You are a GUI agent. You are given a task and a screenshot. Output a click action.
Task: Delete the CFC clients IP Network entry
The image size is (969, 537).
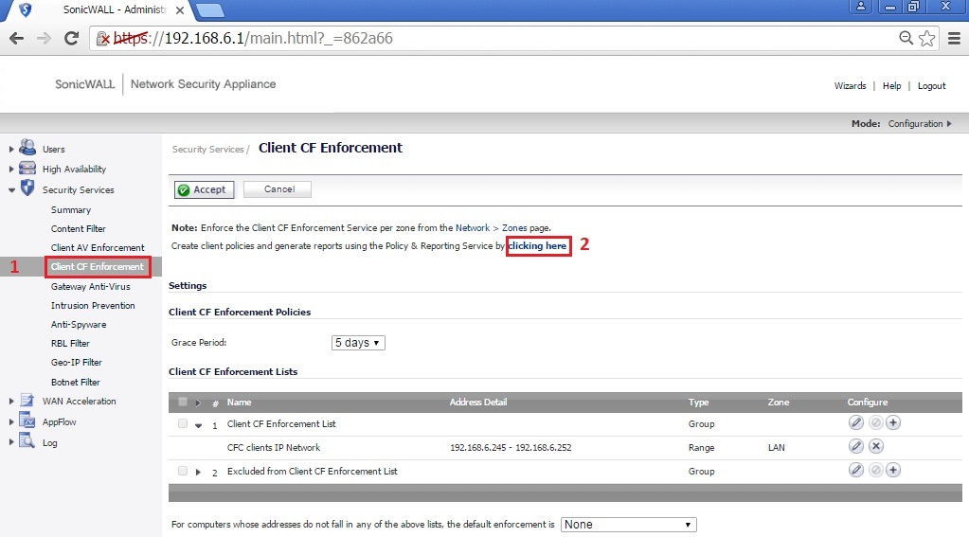(x=875, y=447)
